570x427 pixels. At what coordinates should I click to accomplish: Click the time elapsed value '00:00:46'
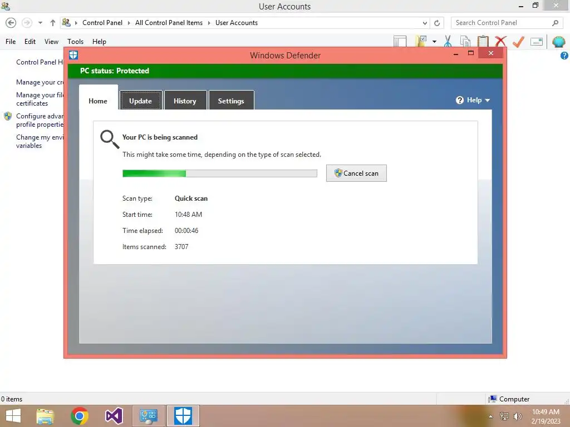click(x=186, y=231)
